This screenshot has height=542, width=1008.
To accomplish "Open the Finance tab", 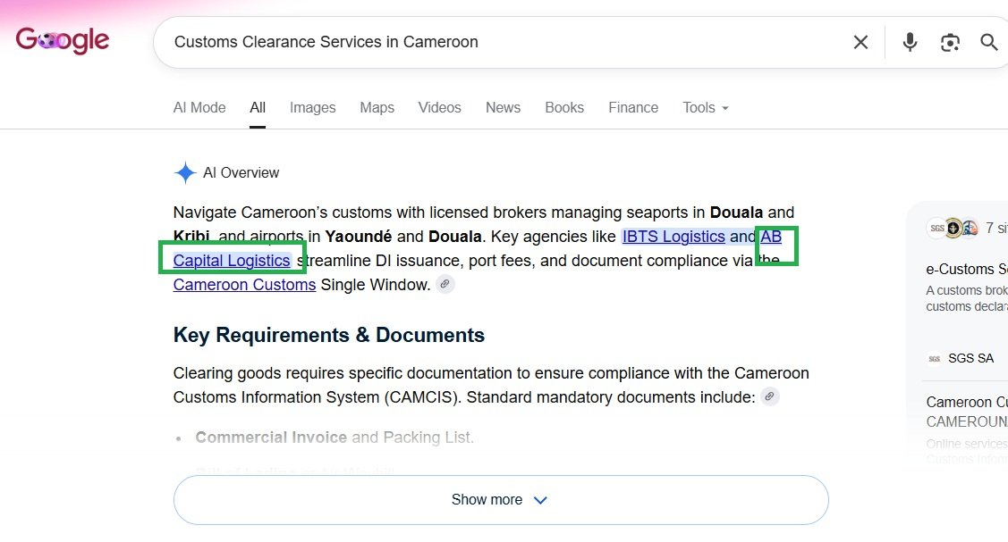I will pyautogui.click(x=633, y=108).
